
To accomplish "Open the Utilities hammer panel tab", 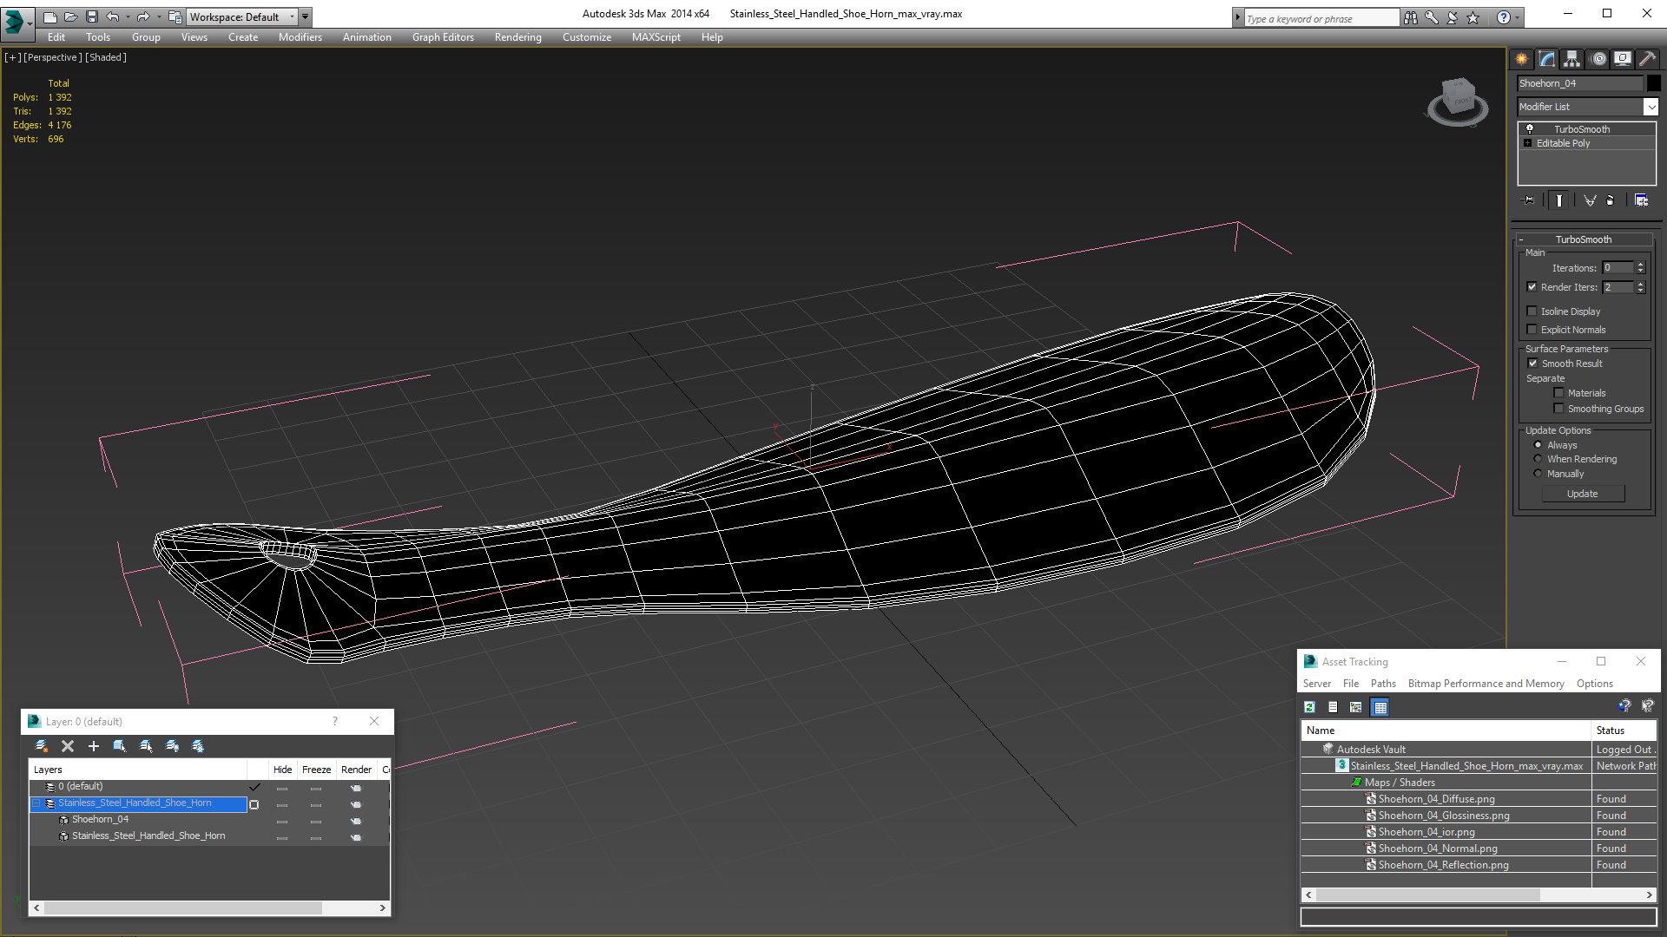I will tap(1647, 59).
